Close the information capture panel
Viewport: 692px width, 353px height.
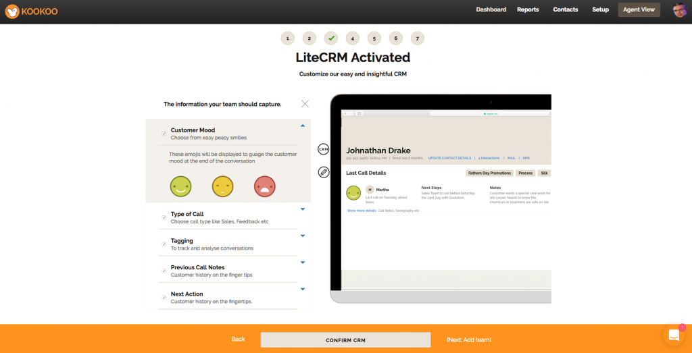point(305,103)
